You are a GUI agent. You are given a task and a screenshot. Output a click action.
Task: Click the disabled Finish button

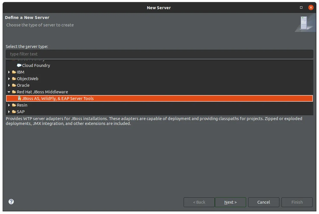pyautogui.click(x=297, y=202)
